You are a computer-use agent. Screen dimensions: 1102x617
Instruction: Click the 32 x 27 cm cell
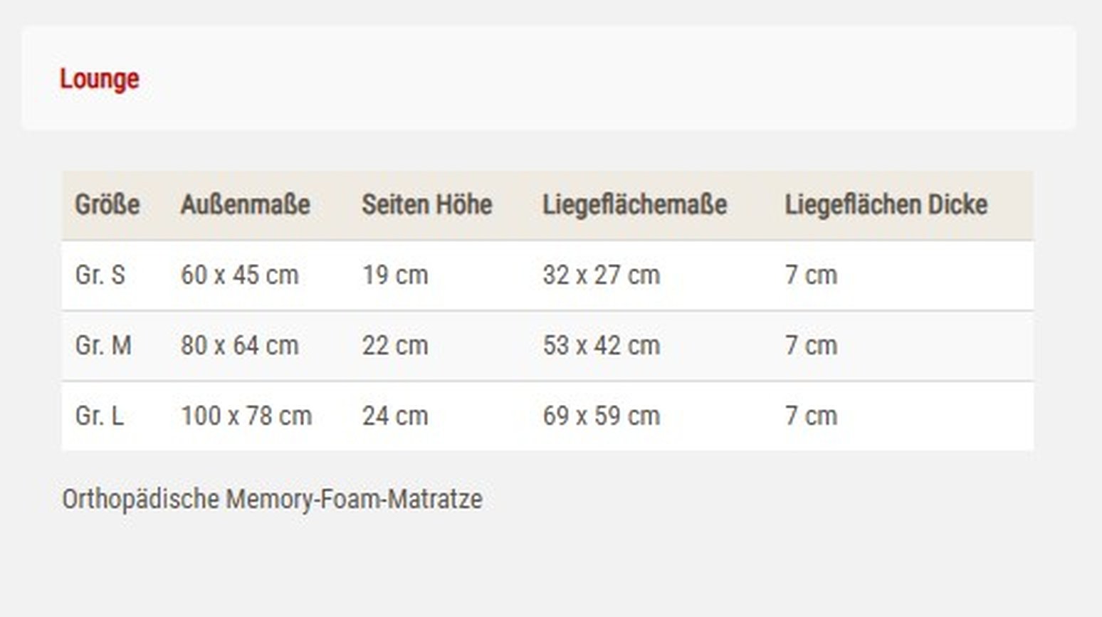602,275
